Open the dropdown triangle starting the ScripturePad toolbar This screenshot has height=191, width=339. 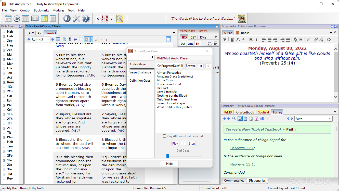(225, 40)
